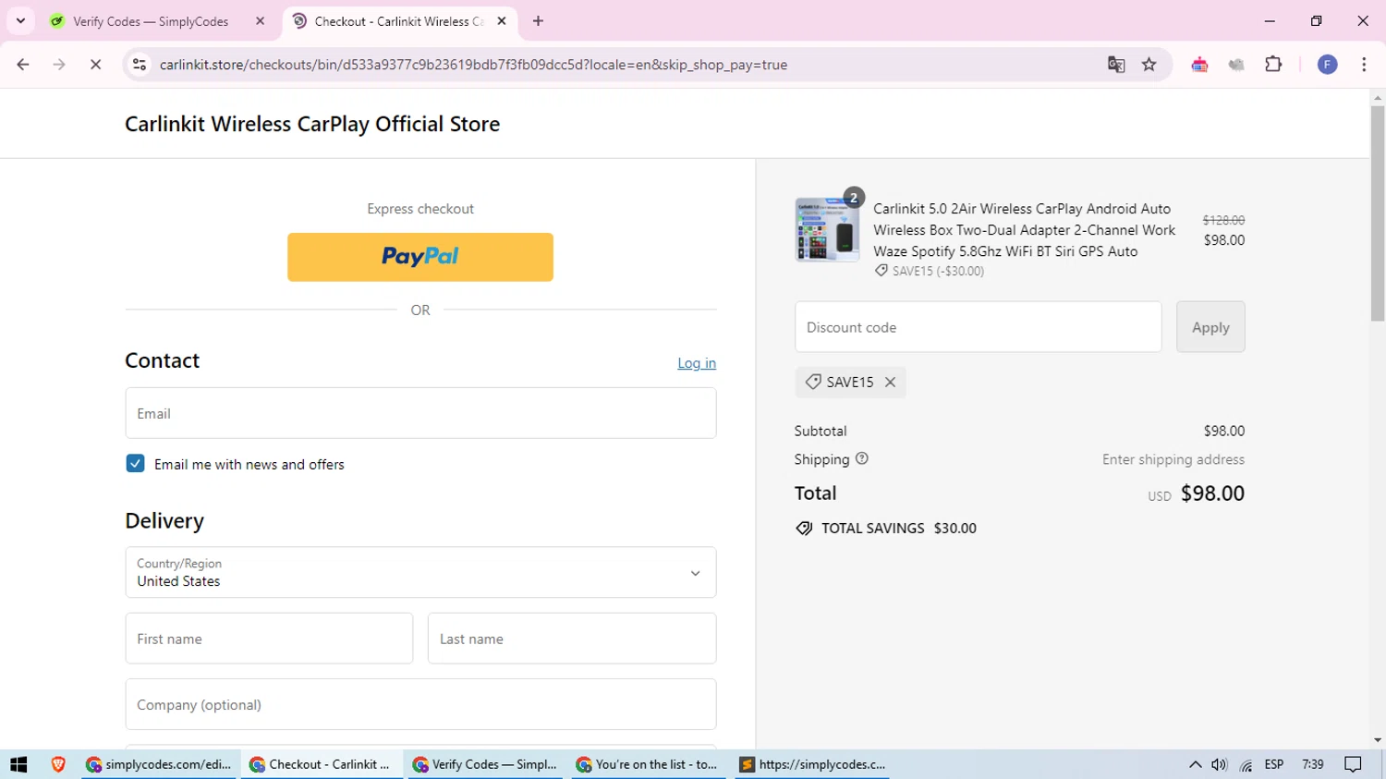Click the Wi-Fi network tray icon
This screenshot has height=779, width=1386.
(1246, 764)
